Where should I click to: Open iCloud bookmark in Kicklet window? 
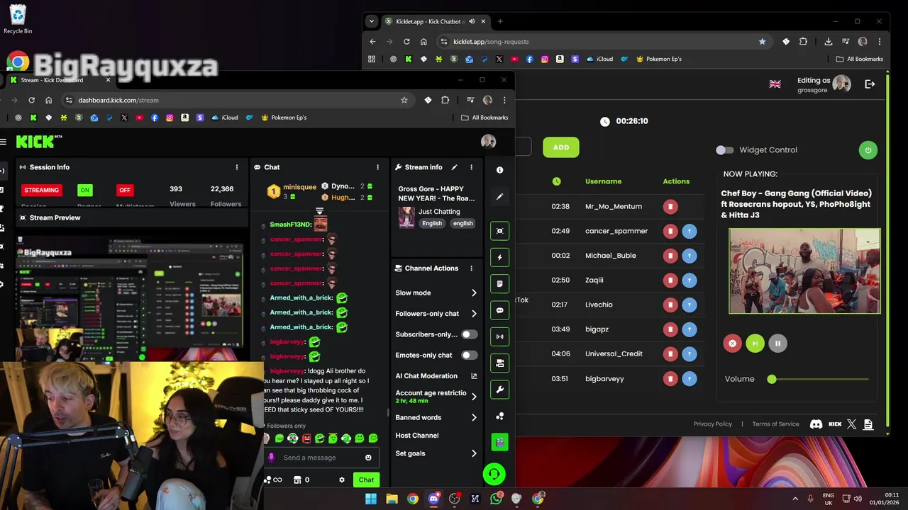coord(599,59)
